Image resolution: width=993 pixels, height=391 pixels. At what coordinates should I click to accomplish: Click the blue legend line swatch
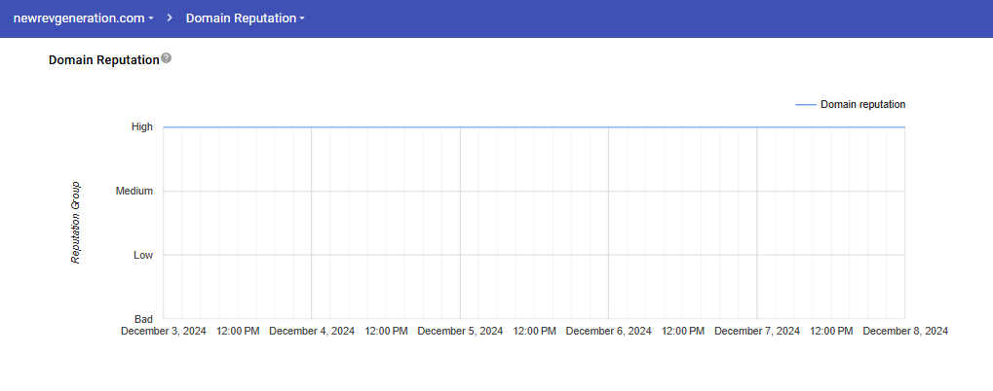[x=805, y=104]
